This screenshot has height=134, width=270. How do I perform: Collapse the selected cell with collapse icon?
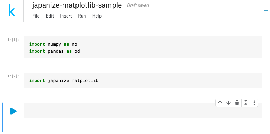point(246,103)
